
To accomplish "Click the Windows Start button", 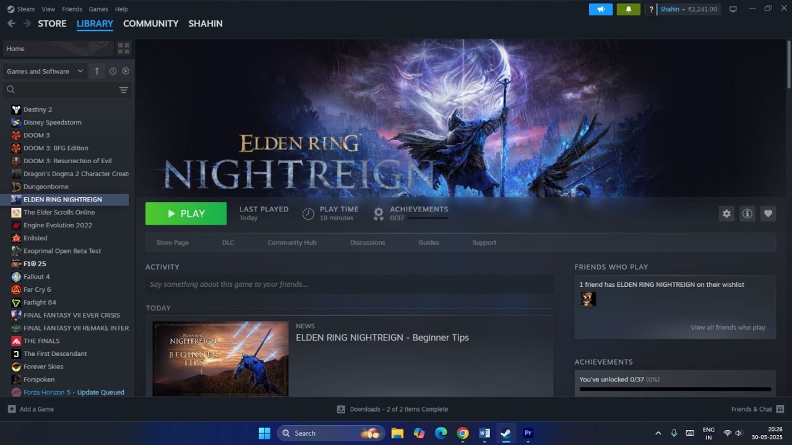I will pyautogui.click(x=264, y=433).
